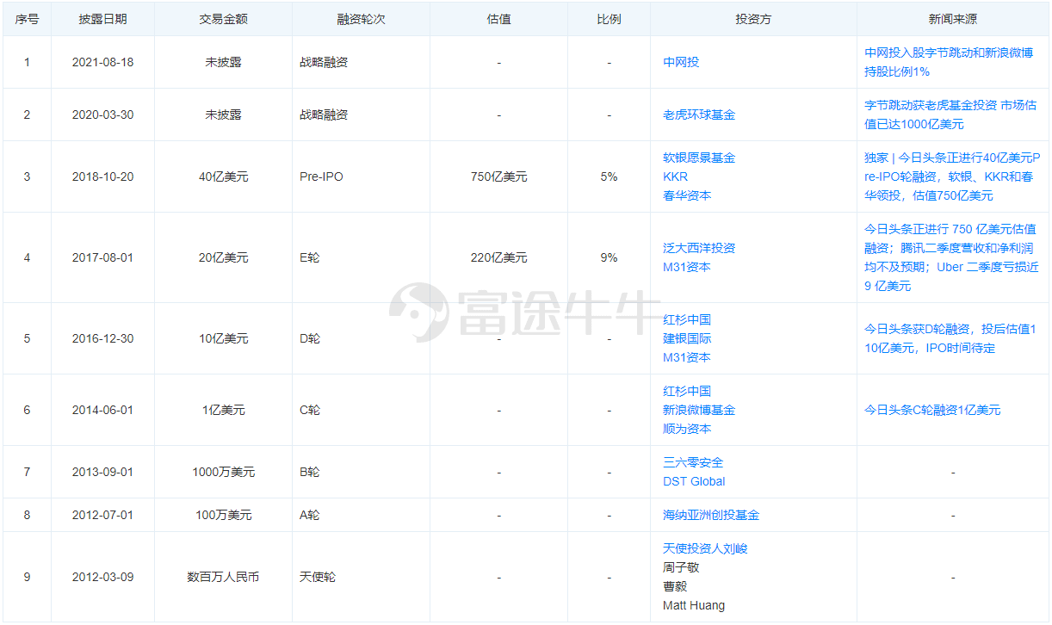
Task: Click column header 融资轮次
Action: pos(361,18)
